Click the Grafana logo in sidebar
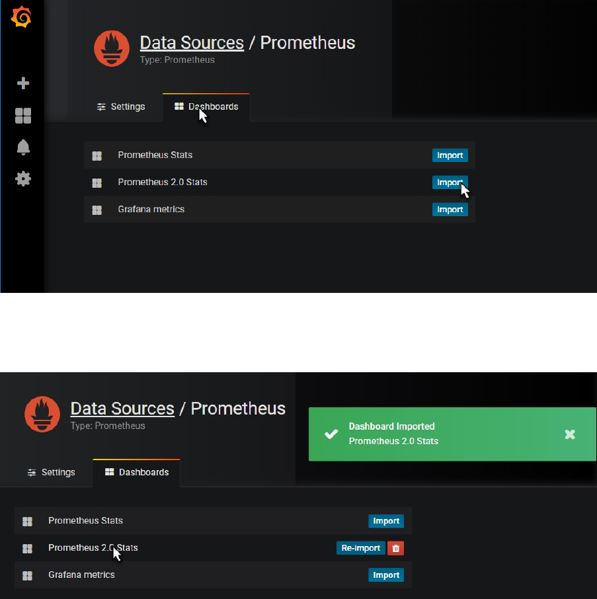The width and height of the screenshot is (597, 599). point(22,18)
